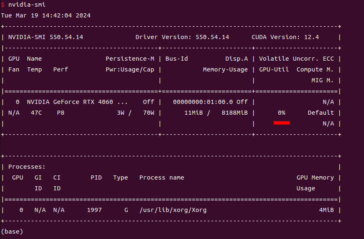Select the Process name column header
Image resolution: width=364 pixels, height=239 pixels.
click(x=162, y=178)
